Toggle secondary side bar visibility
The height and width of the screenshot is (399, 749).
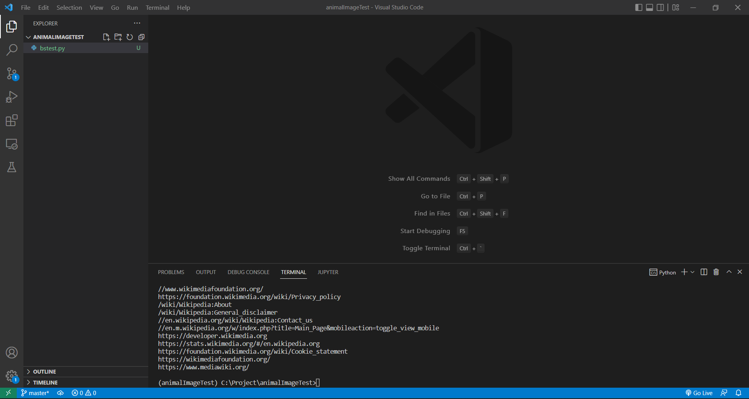point(660,7)
